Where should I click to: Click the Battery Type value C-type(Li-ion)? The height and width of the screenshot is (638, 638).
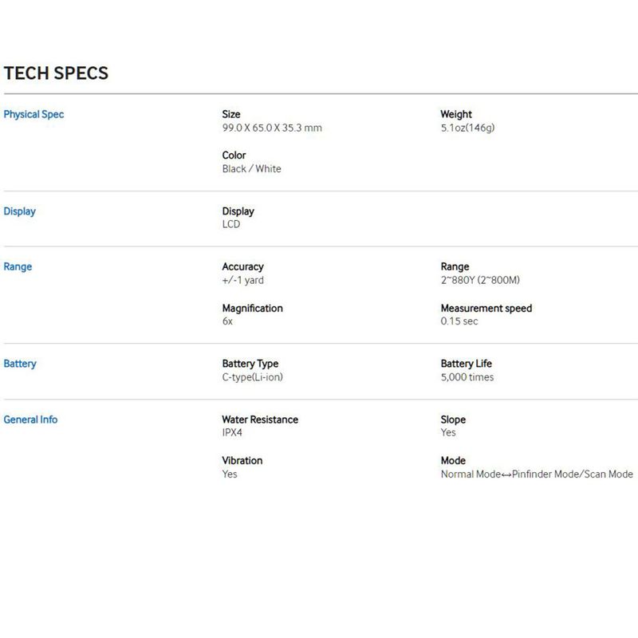pyautogui.click(x=252, y=377)
